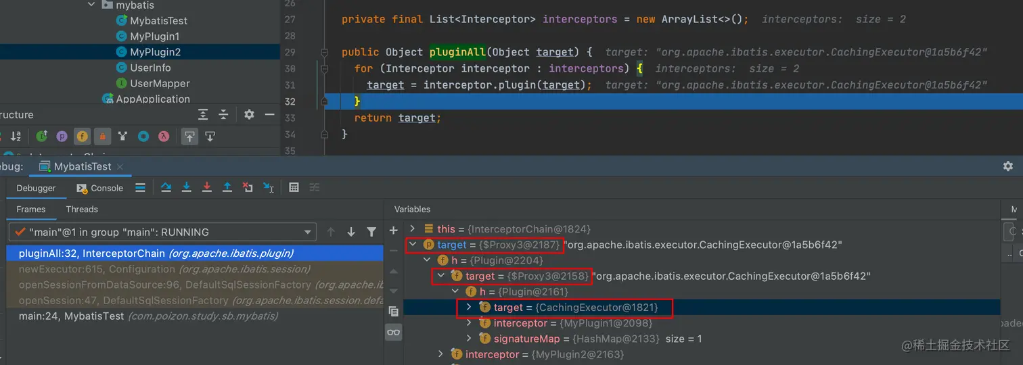Click the Step Into debugger icon
The height and width of the screenshot is (365, 1023).
tap(186, 187)
